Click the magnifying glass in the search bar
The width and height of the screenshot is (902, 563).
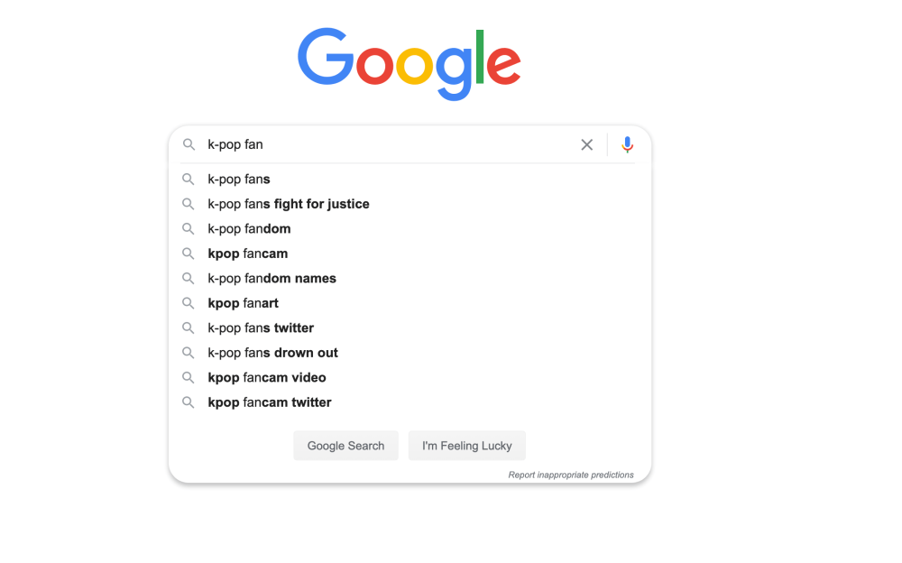pyautogui.click(x=189, y=144)
